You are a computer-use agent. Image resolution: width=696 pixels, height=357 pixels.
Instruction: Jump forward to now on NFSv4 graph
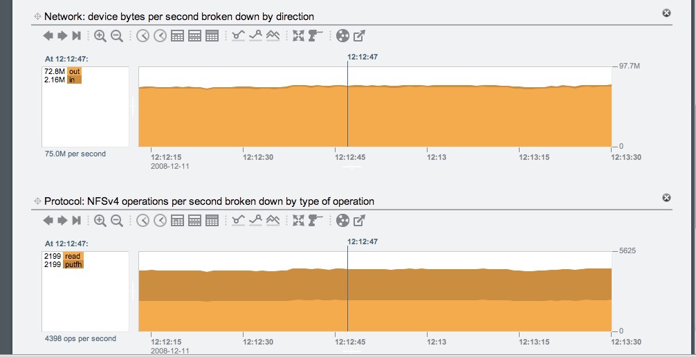point(77,221)
